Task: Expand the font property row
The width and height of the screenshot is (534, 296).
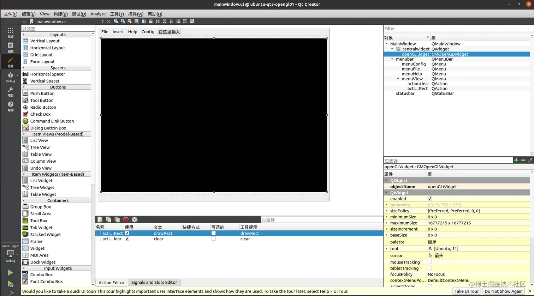Action: (x=387, y=249)
